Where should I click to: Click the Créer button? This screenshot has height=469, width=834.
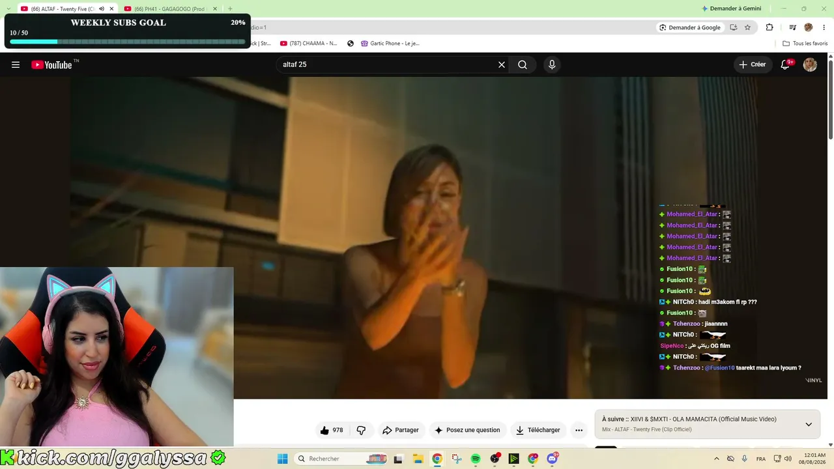(x=753, y=64)
